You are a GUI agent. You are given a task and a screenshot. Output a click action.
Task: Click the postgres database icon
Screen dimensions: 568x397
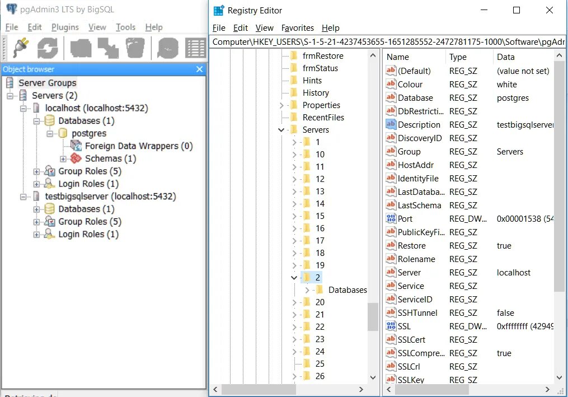pos(63,133)
